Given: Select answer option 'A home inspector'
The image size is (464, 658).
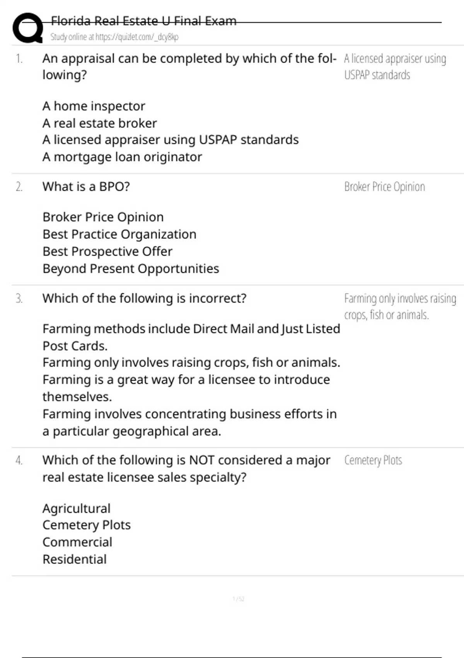Looking at the screenshot, I should pos(94,106).
